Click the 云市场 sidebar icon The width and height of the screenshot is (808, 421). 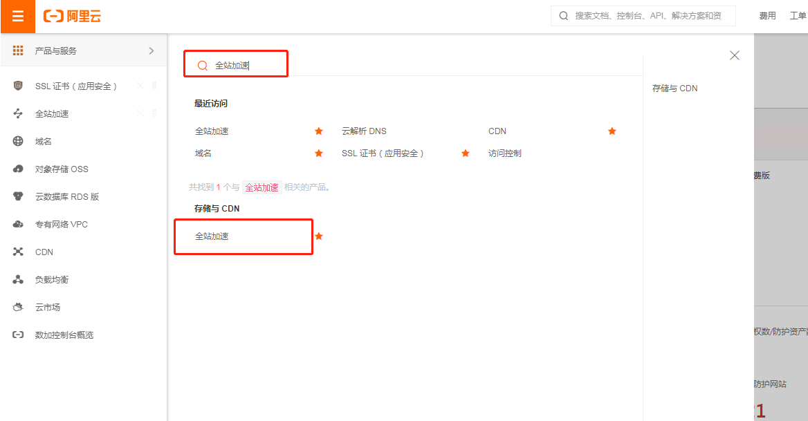(18, 307)
